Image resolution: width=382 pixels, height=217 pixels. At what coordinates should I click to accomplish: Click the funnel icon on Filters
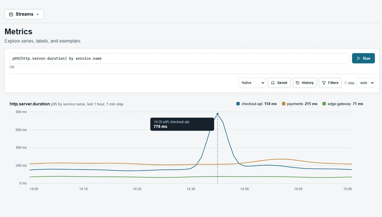pos(324,83)
